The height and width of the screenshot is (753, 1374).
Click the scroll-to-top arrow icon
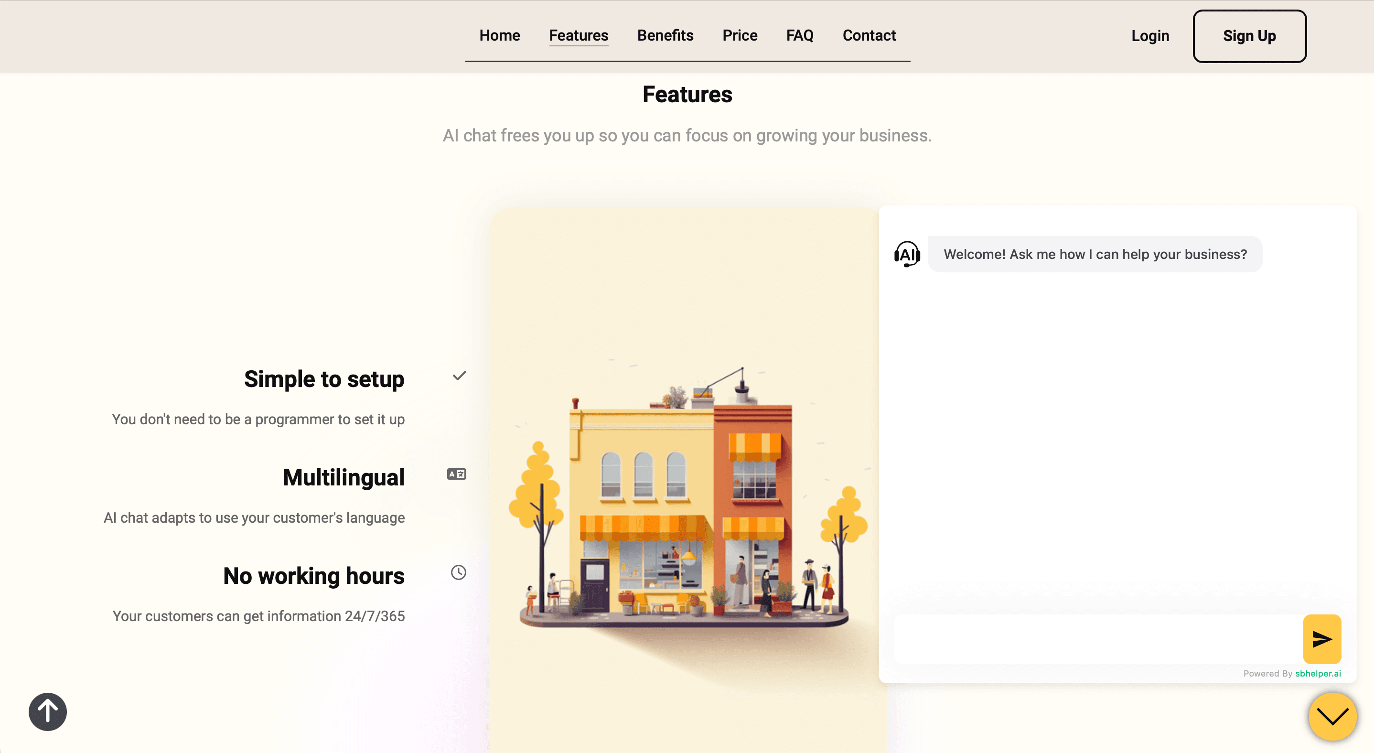[47, 711]
